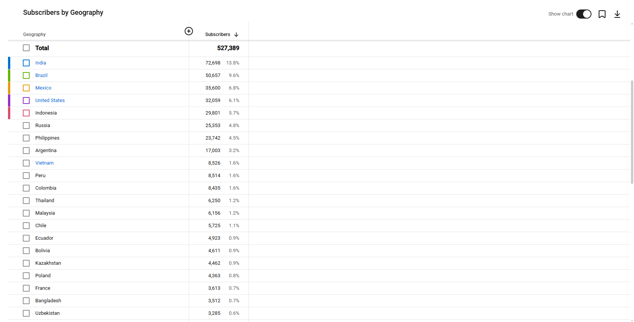Click the Subscribers column header
Screen dimensions: 634x322
click(218, 35)
